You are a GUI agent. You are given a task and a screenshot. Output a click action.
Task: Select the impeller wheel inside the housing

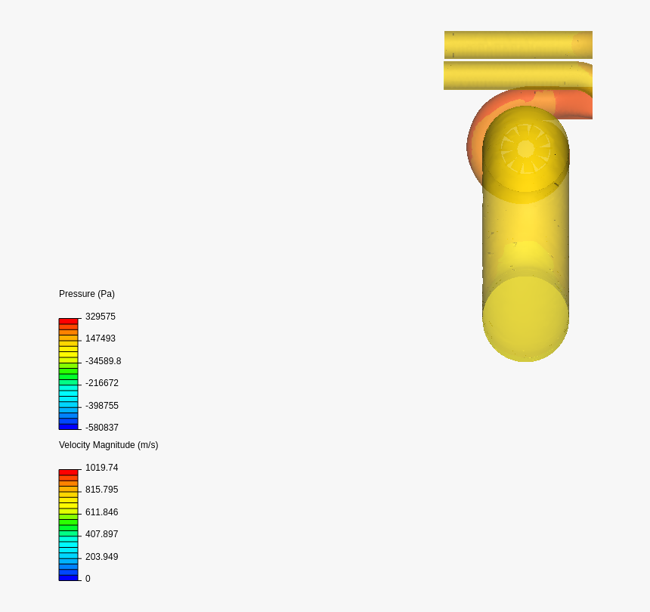tap(525, 149)
